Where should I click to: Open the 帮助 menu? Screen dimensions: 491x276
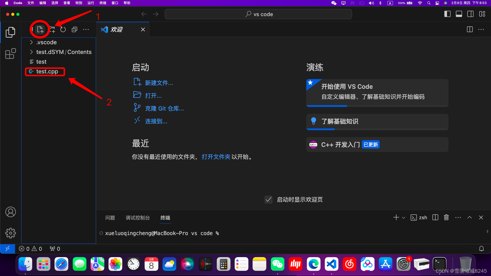coord(127,3)
